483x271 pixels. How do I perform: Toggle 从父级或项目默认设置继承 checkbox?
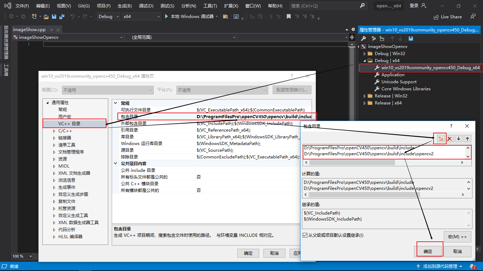coord(305,235)
